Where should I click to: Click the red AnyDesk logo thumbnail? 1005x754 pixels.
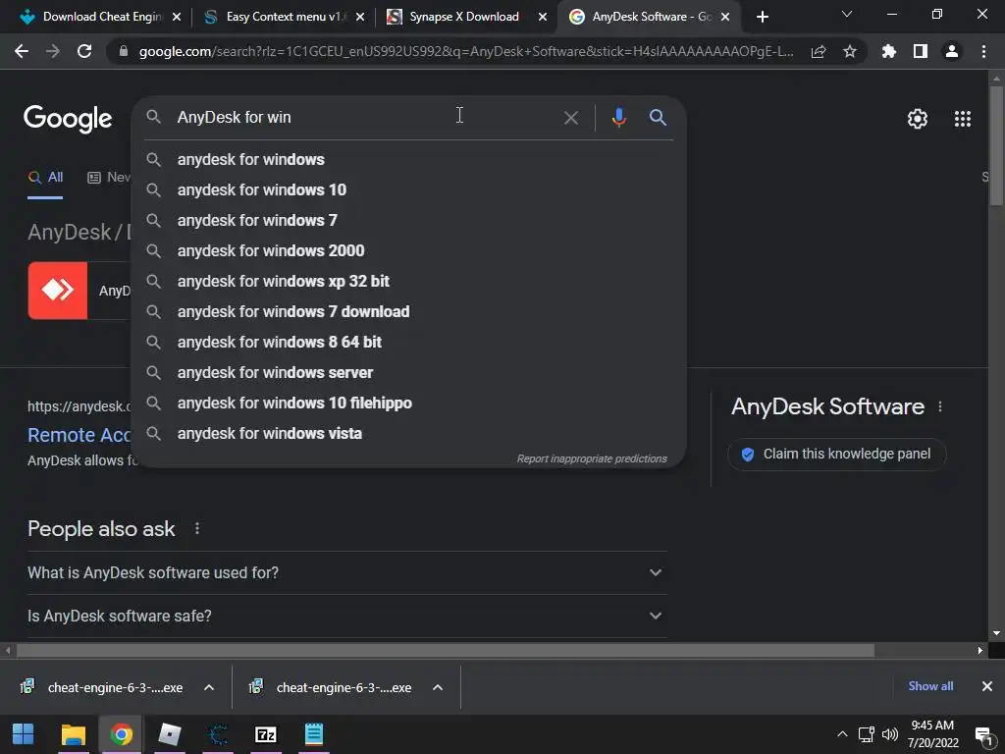(58, 291)
